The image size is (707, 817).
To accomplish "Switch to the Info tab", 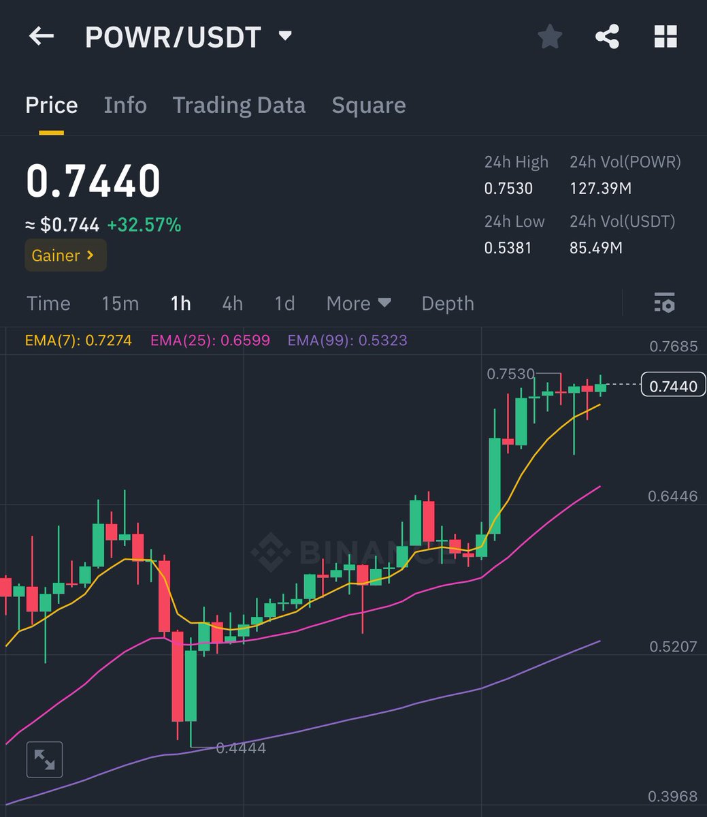I will (125, 106).
